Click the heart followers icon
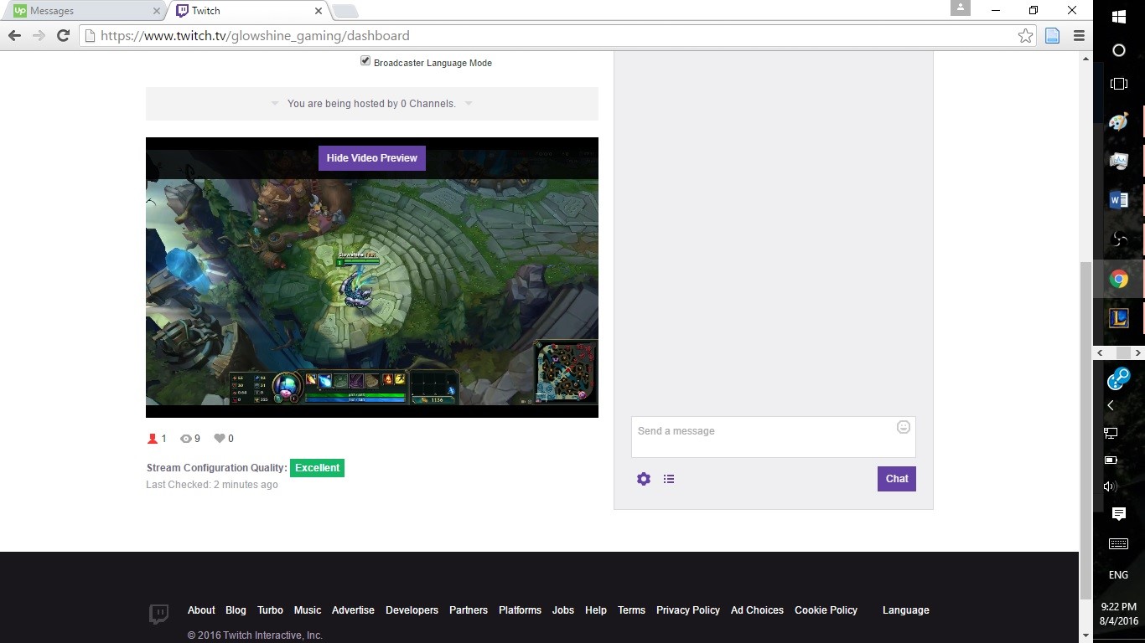This screenshot has height=643, width=1145. [220, 439]
